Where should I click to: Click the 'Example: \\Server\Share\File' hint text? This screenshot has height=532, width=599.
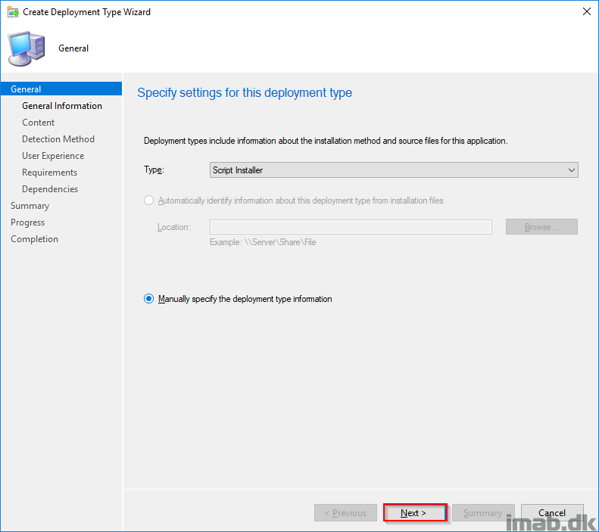click(x=263, y=242)
